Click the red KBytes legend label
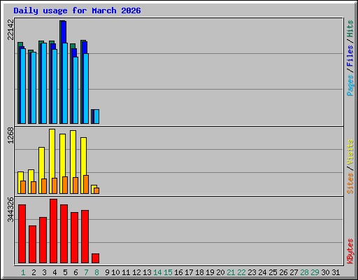Screen dimensions: 358x280 coord(350,251)
